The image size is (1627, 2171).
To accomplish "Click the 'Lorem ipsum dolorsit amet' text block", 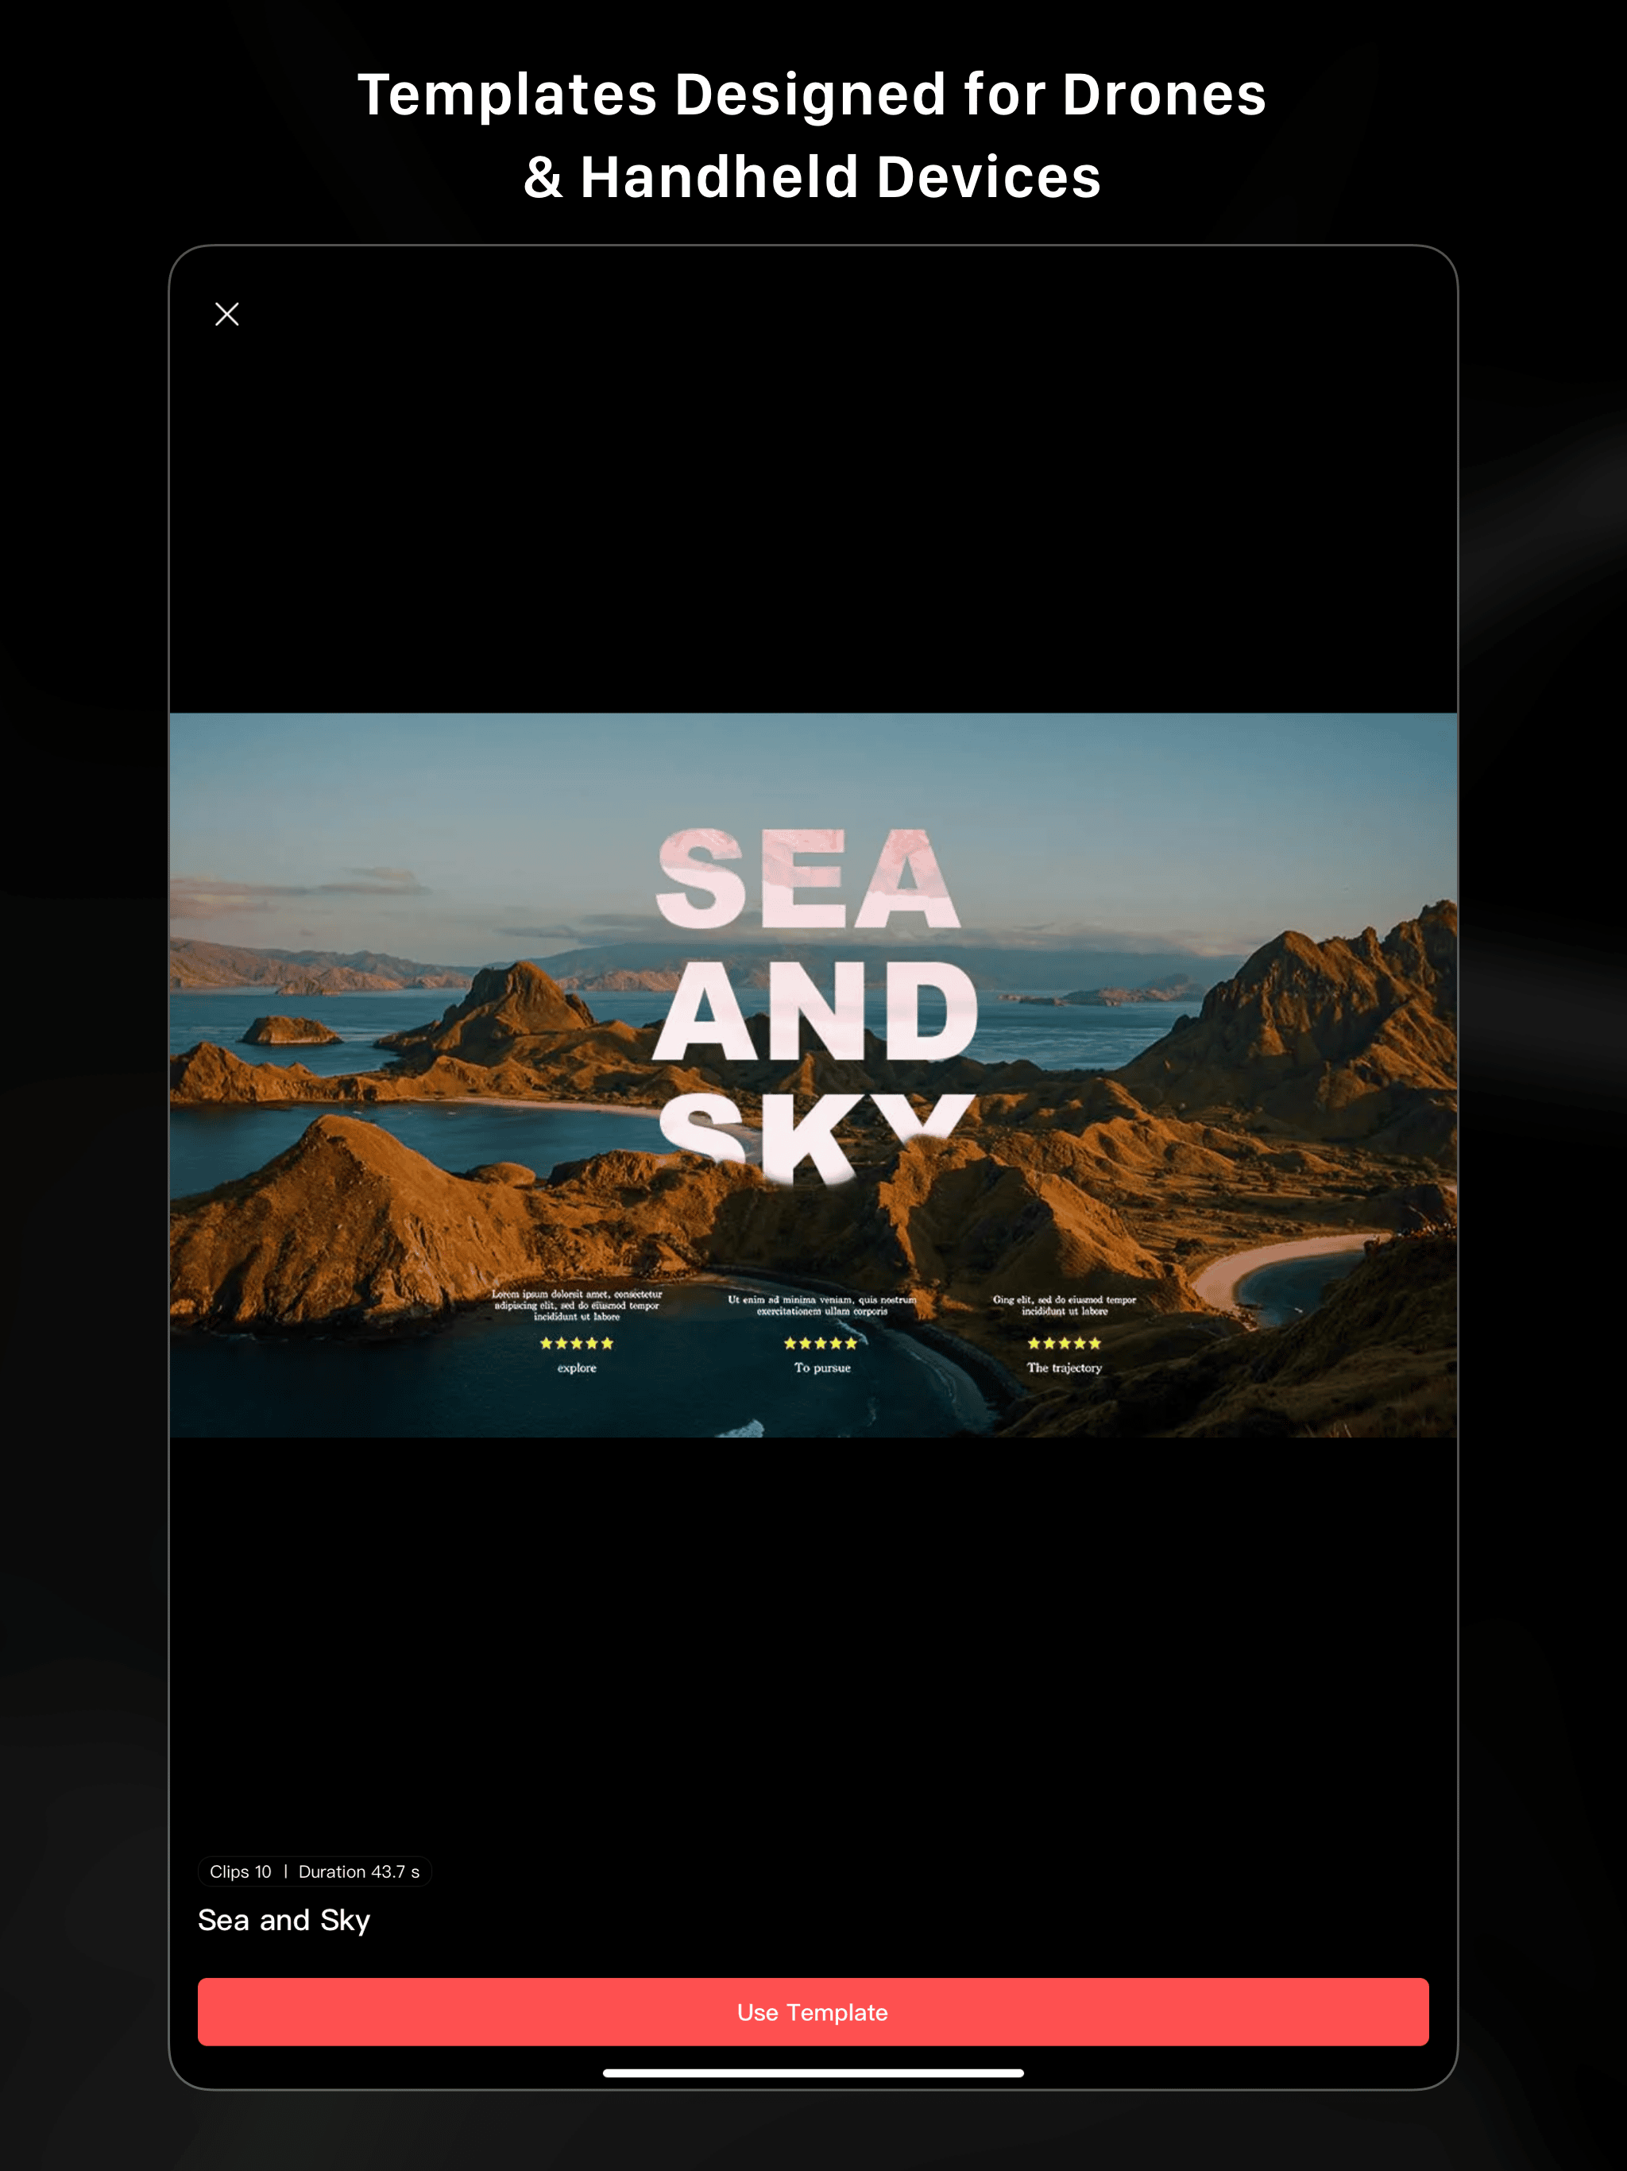I will pos(576,1306).
